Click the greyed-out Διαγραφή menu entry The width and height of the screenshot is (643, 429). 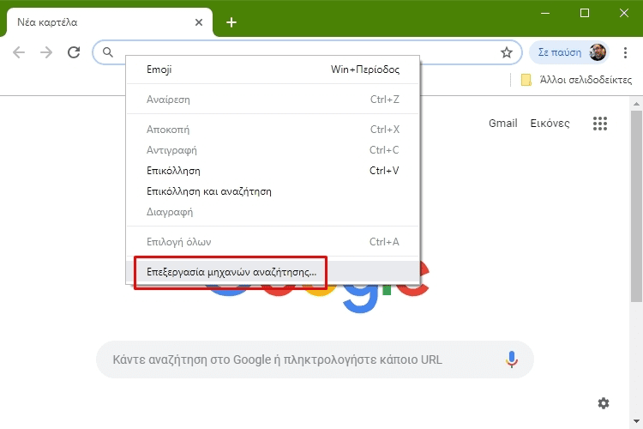[273, 212]
